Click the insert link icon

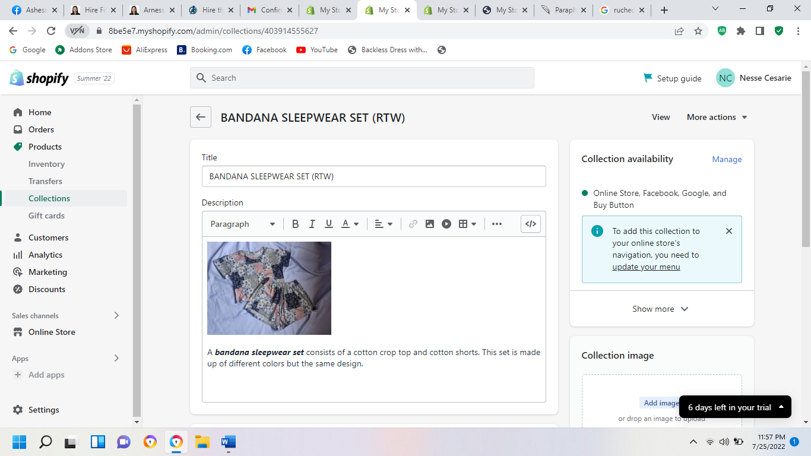(x=413, y=224)
